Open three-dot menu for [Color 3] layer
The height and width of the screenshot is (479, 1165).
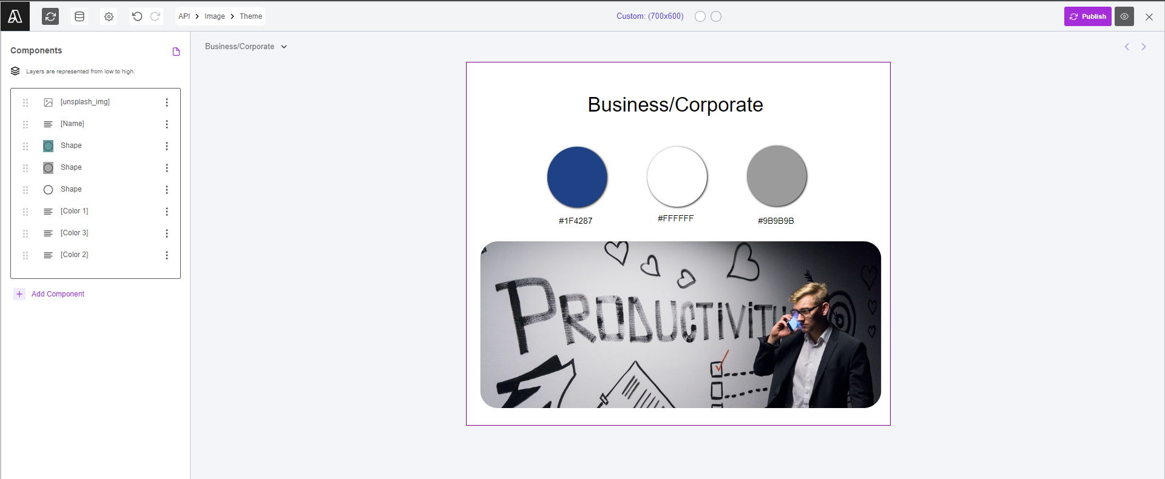point(167,233)
